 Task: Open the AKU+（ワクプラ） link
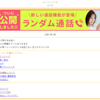click(9, 96)
